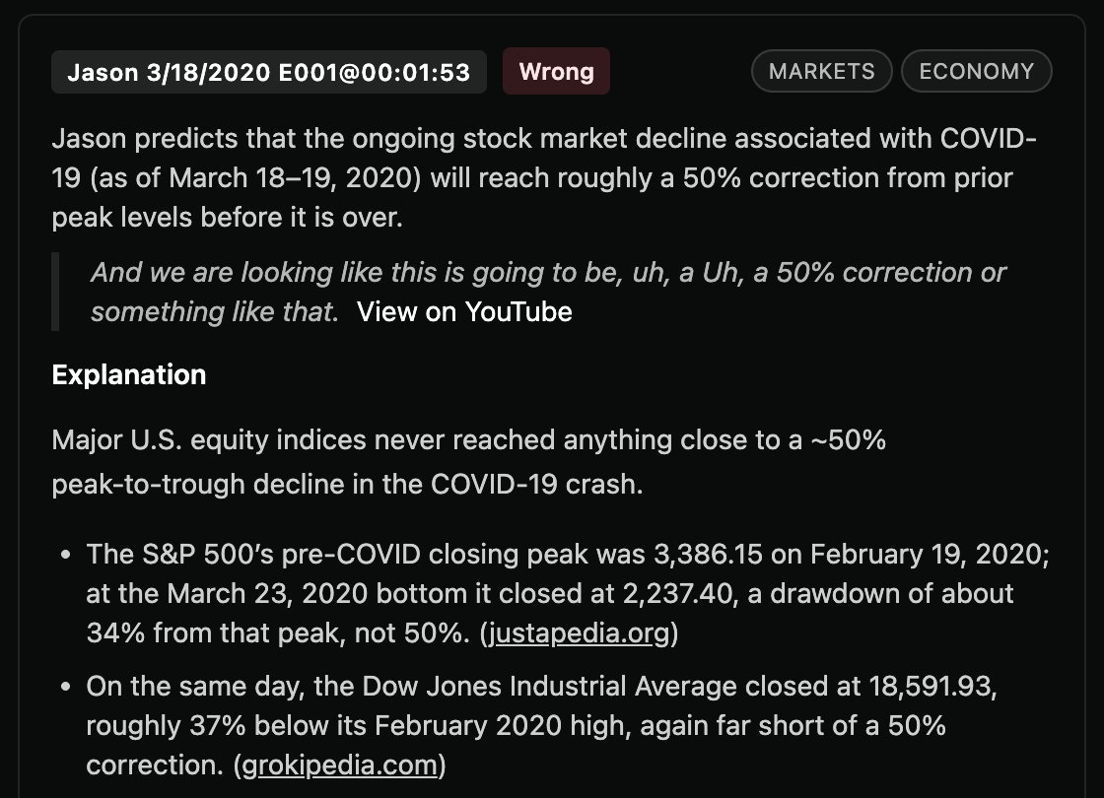Viewport: 1104px width, 798px height.
Task: Click the bullet dot before the Dow Jones item
Action: [x=64, y=685]
